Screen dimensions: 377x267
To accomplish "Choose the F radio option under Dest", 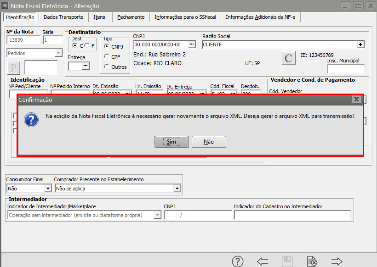I will (87, 46).
